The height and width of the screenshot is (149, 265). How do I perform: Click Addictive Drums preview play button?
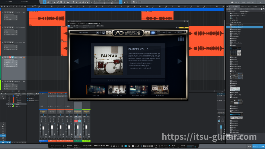[147, 33]
